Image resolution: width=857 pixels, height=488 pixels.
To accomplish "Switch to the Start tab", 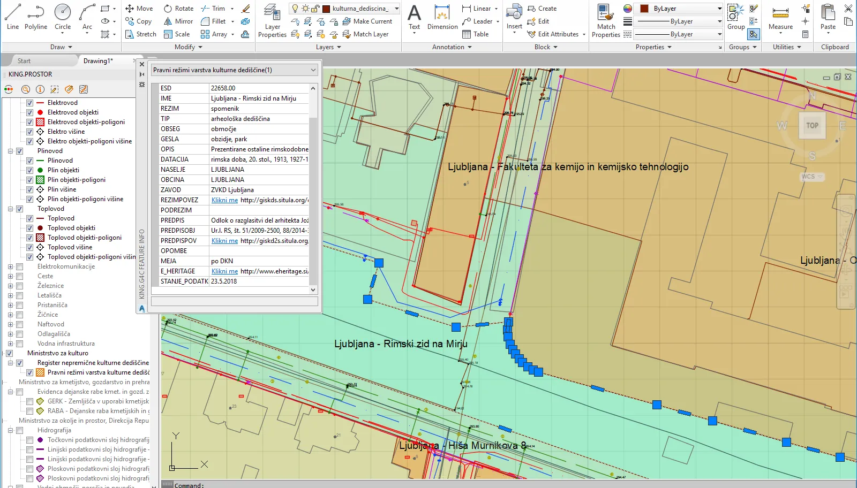I will click(24, 61).
